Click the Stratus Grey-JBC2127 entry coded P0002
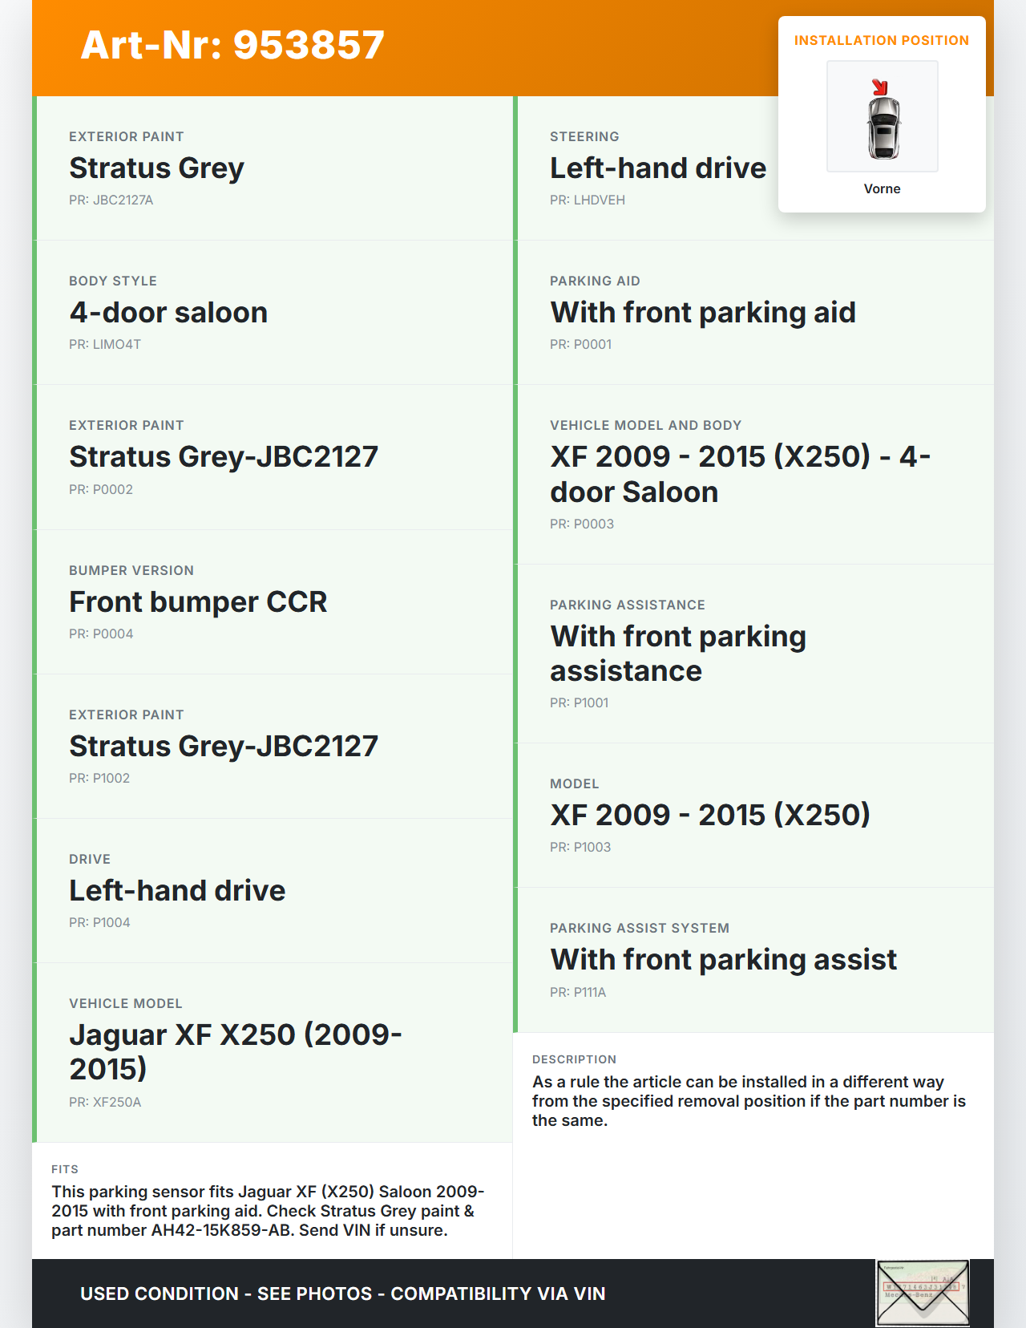Screen dimensions: 1026x1328 (x=224, y=457)
